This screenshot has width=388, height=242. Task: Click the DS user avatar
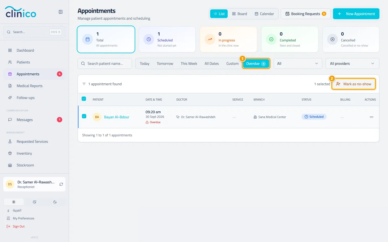[10, 184]
